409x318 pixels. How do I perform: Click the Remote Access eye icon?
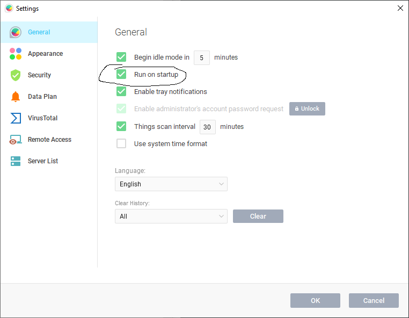[x=16, y=140]
